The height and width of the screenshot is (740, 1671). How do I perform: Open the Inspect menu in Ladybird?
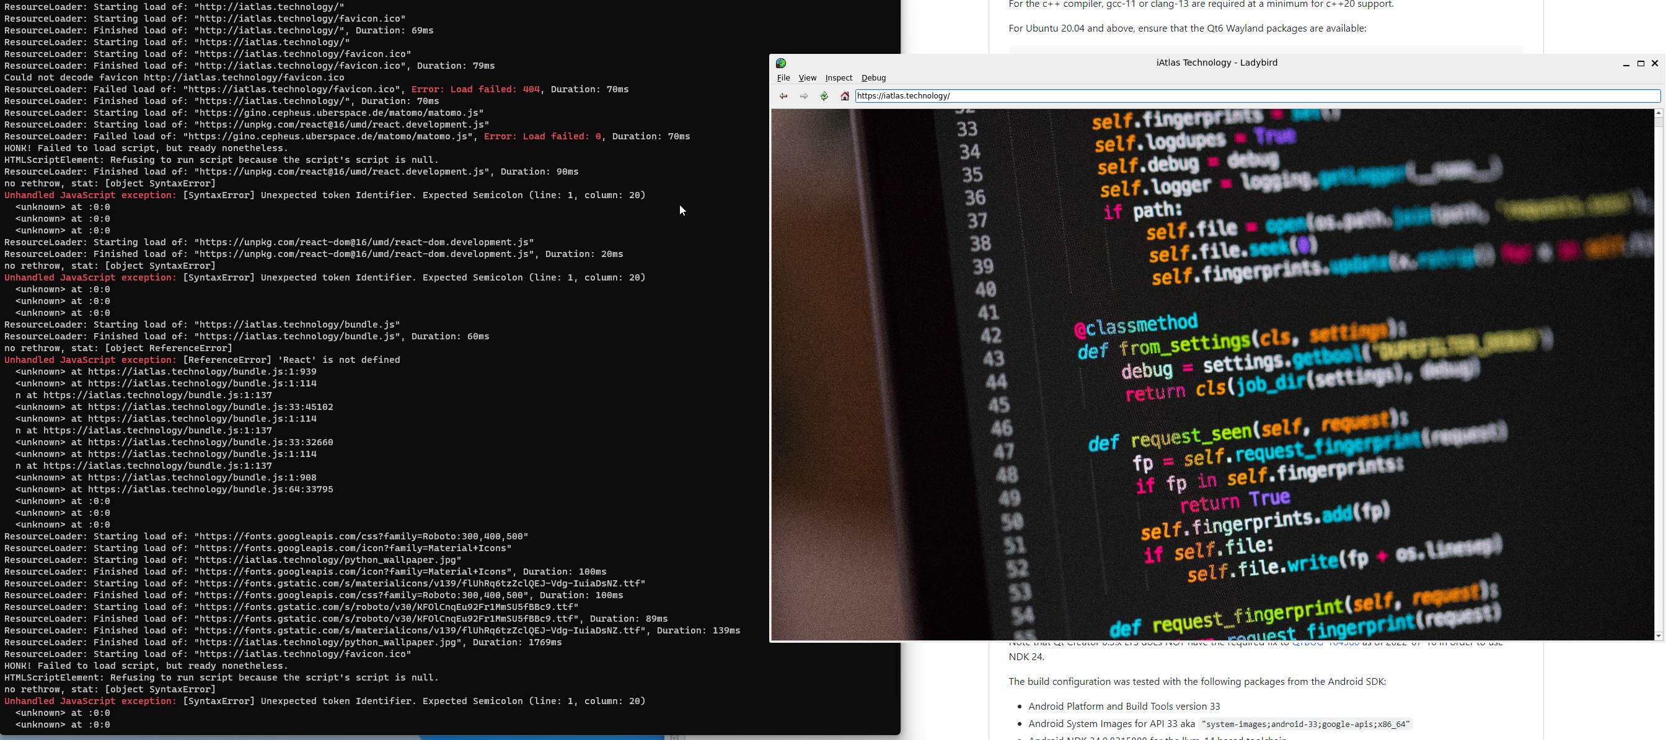pos(838,78)
